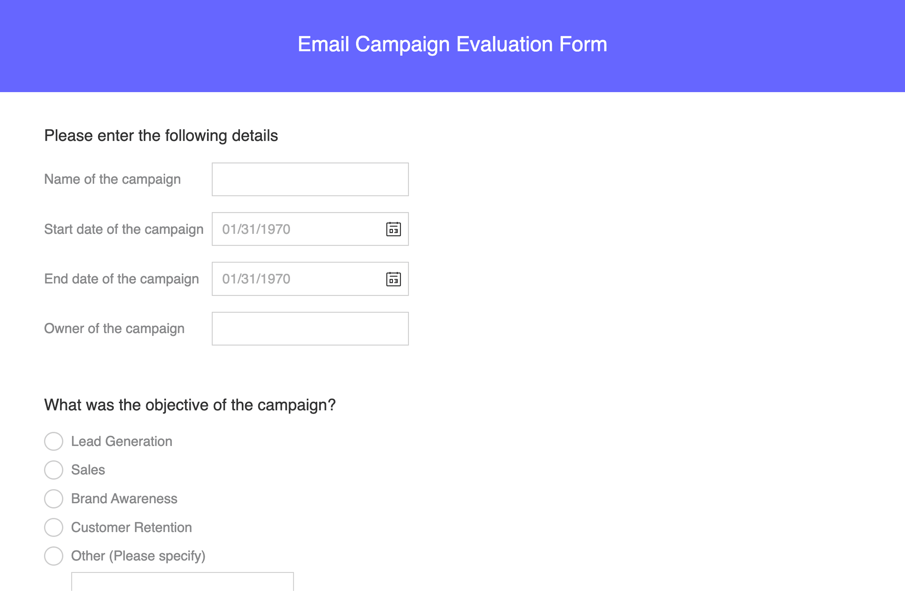The image size is (905, 591).
Task: Open the end date calendar picker
Action: pos(393,279)
